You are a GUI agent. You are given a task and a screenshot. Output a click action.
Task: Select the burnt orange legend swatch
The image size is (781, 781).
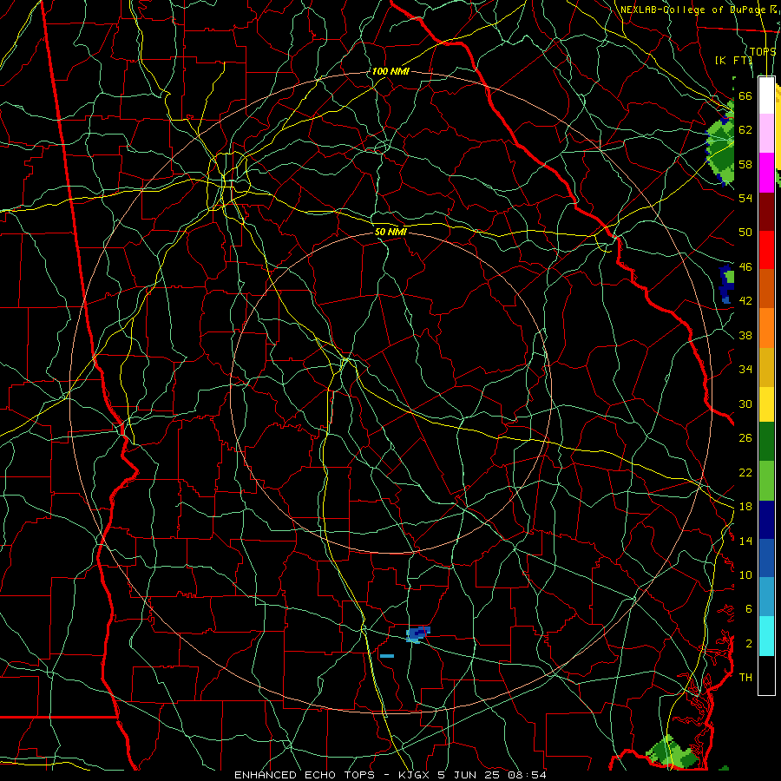[x=766, y=288]
